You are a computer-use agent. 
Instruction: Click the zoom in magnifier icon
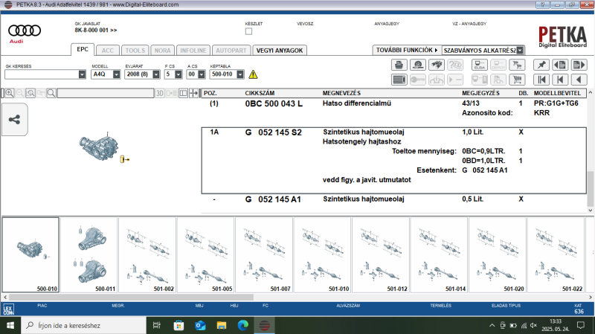10,93
